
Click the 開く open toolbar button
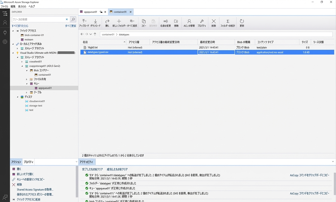(x=107, y=23)
